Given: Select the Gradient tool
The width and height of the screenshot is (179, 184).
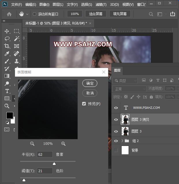Looking at the screenshot, I should coord(7,76).
